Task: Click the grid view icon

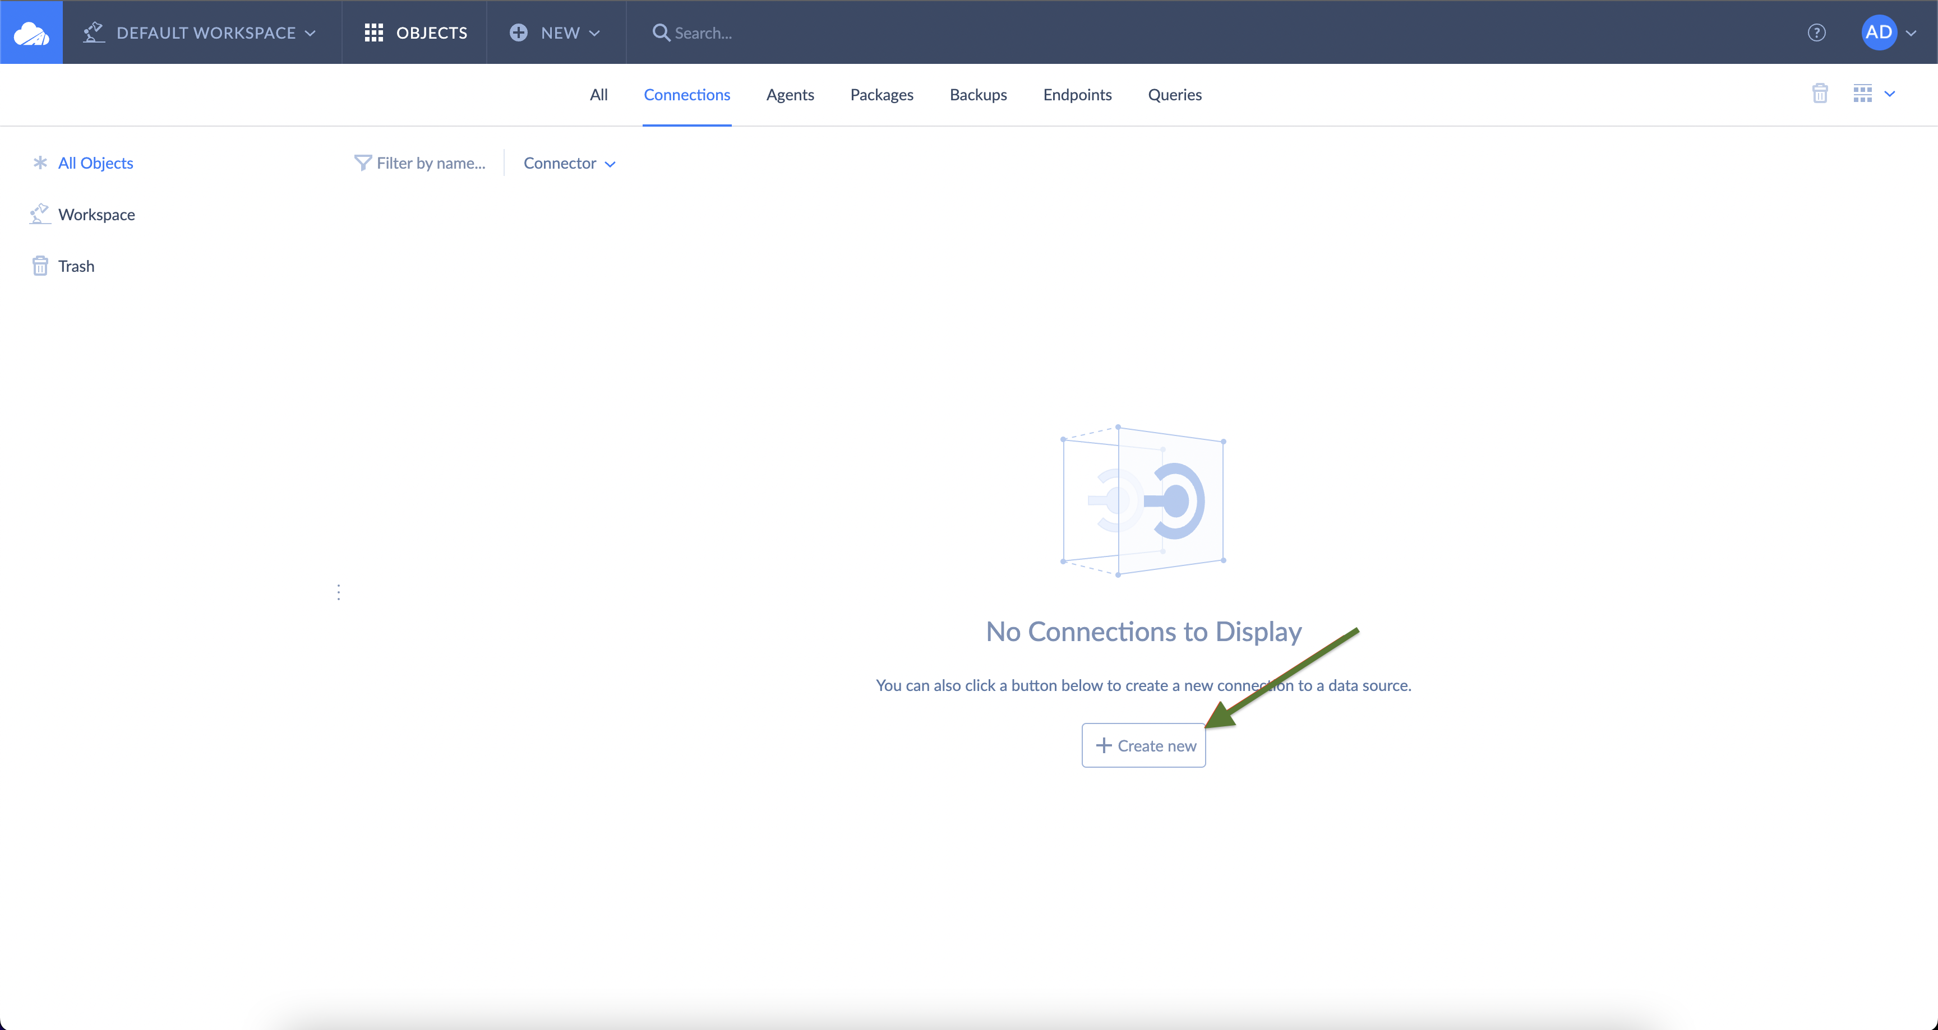Action: (x=1862, y=94)
